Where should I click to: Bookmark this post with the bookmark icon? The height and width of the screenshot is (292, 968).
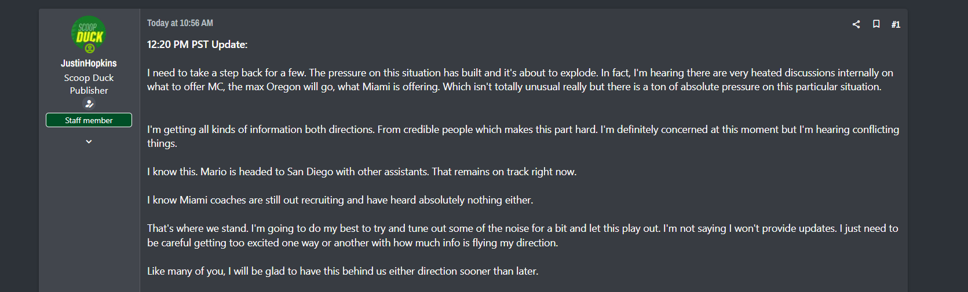click(876, 24)
